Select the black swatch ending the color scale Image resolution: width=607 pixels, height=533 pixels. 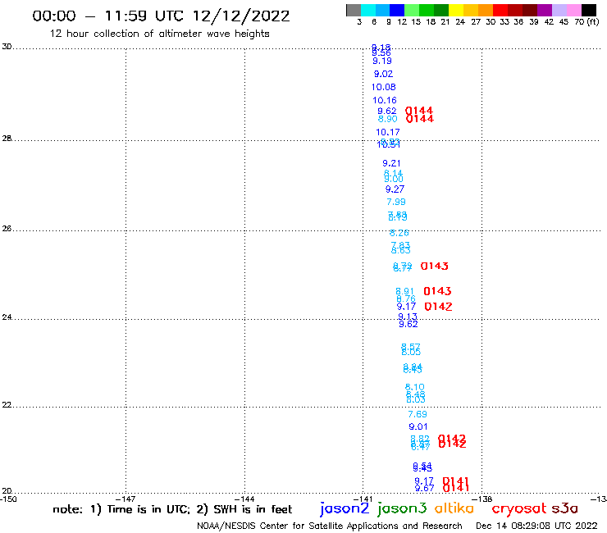(588, 10)
